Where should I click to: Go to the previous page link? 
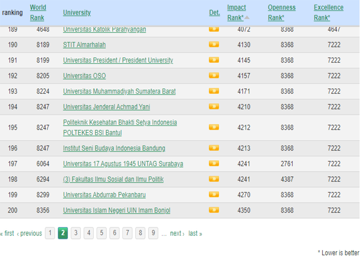pyautogui.click(x=29, y=233)
